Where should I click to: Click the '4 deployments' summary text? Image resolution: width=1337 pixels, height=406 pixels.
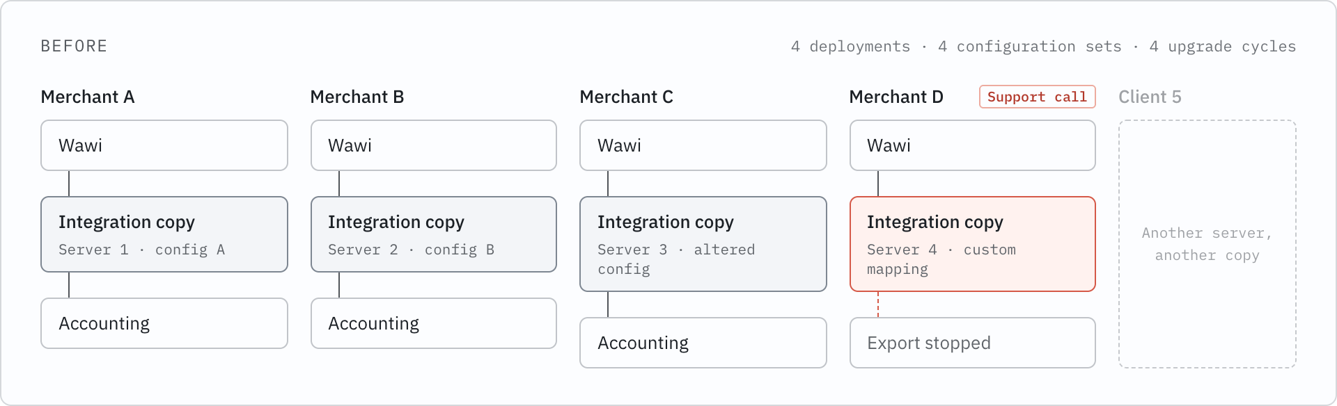850,47
